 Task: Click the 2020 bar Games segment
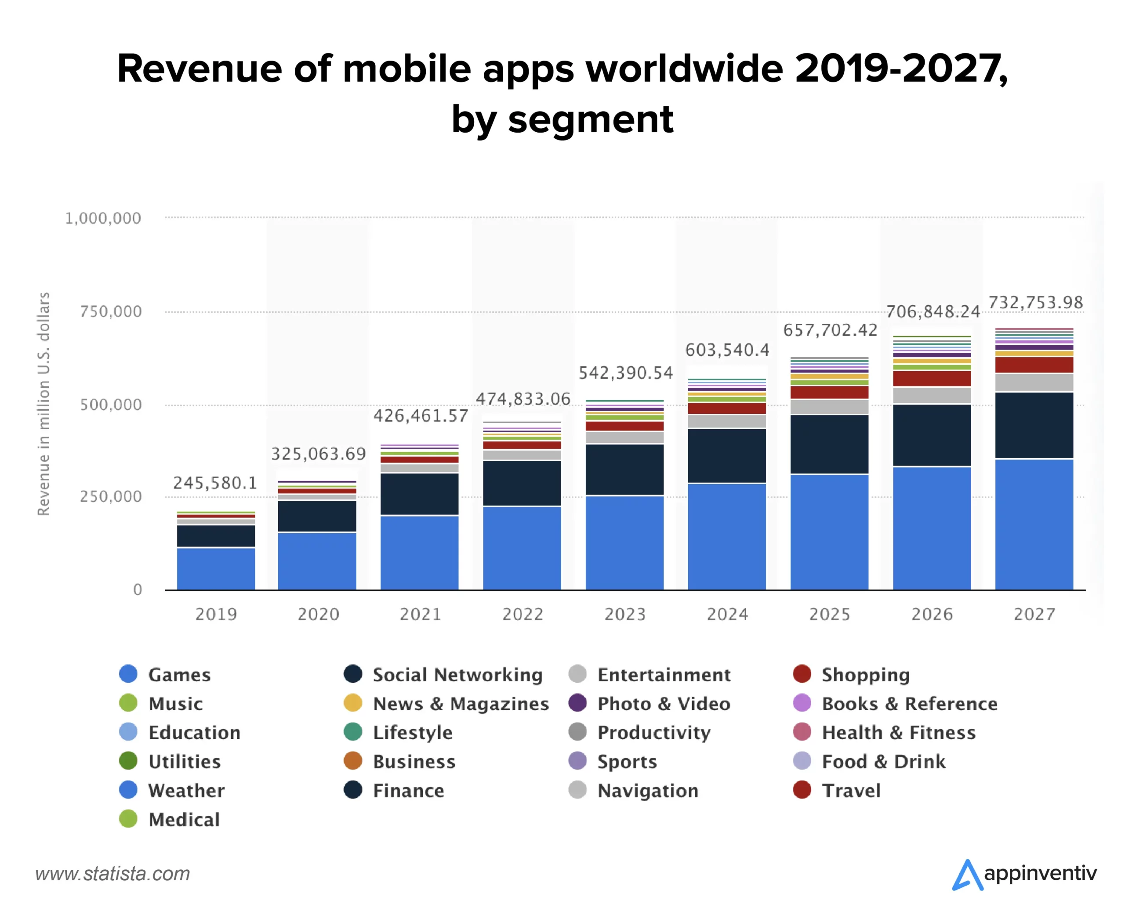[x=317, y=561]
